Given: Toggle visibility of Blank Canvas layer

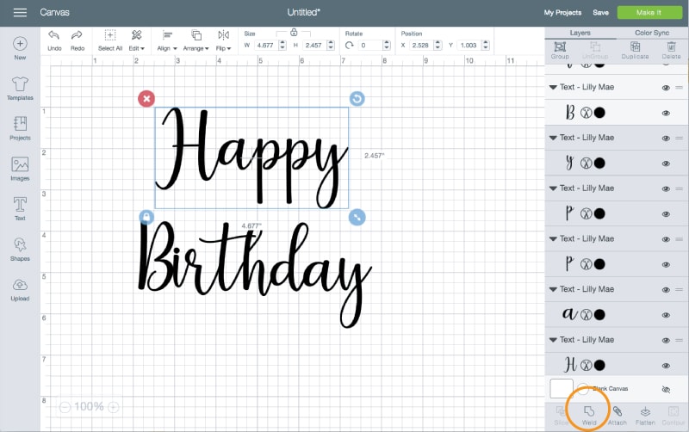Looking at the screenshot, I should point(666,389).
